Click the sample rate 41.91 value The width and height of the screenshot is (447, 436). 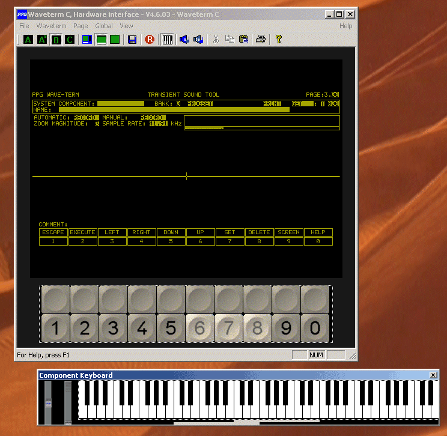(158, 124)
